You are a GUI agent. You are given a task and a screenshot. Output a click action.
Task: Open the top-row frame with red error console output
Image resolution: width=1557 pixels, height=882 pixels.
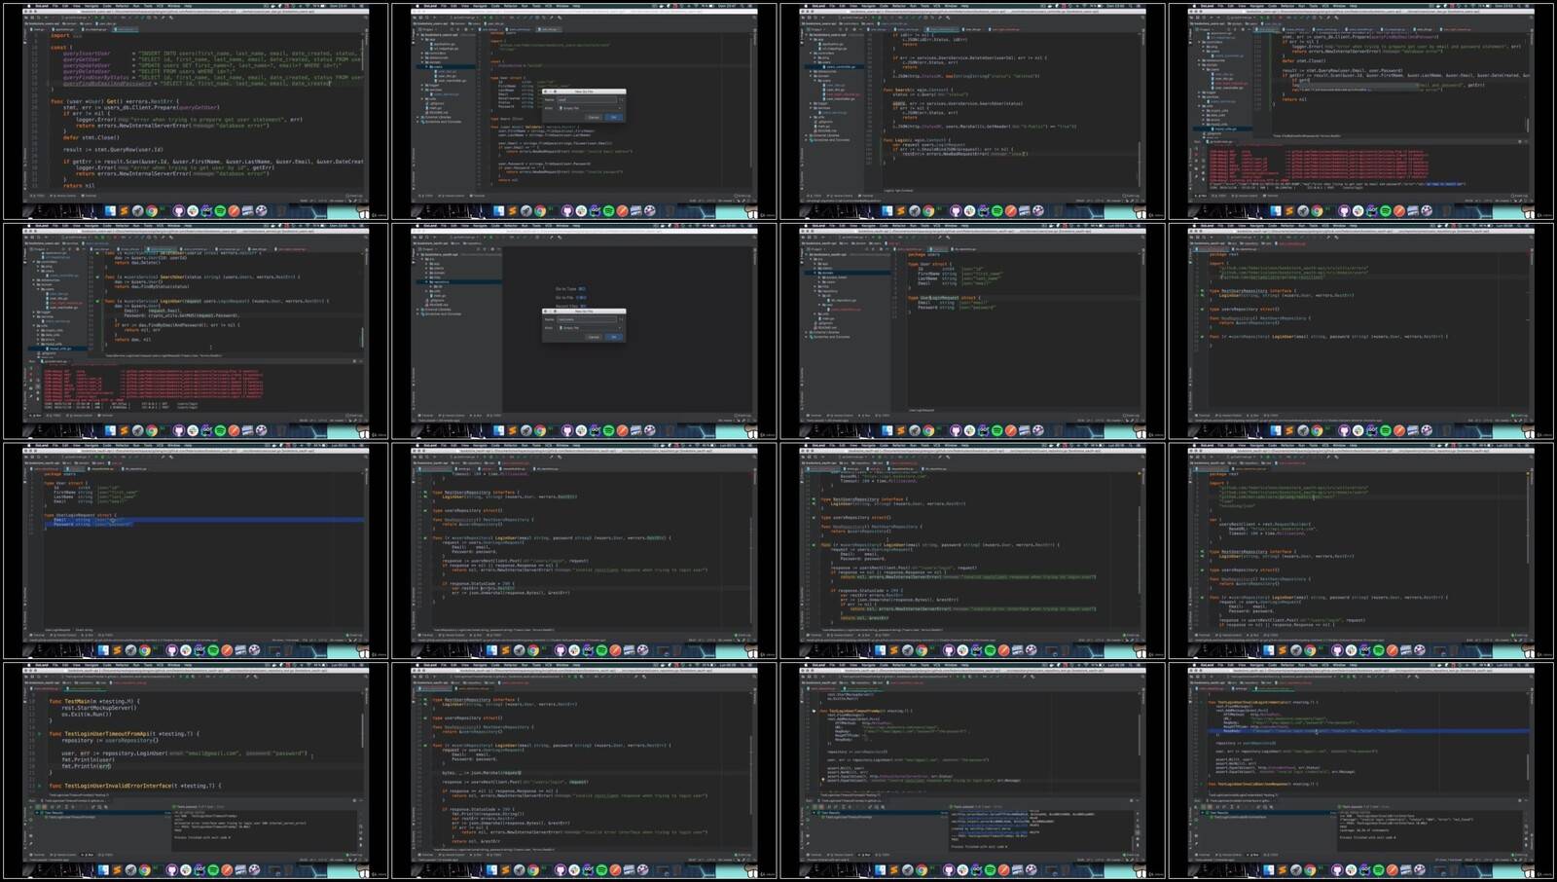1360,112
